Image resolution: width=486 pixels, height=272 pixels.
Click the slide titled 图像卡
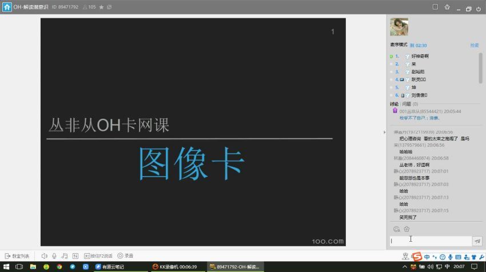coord(193,132)
